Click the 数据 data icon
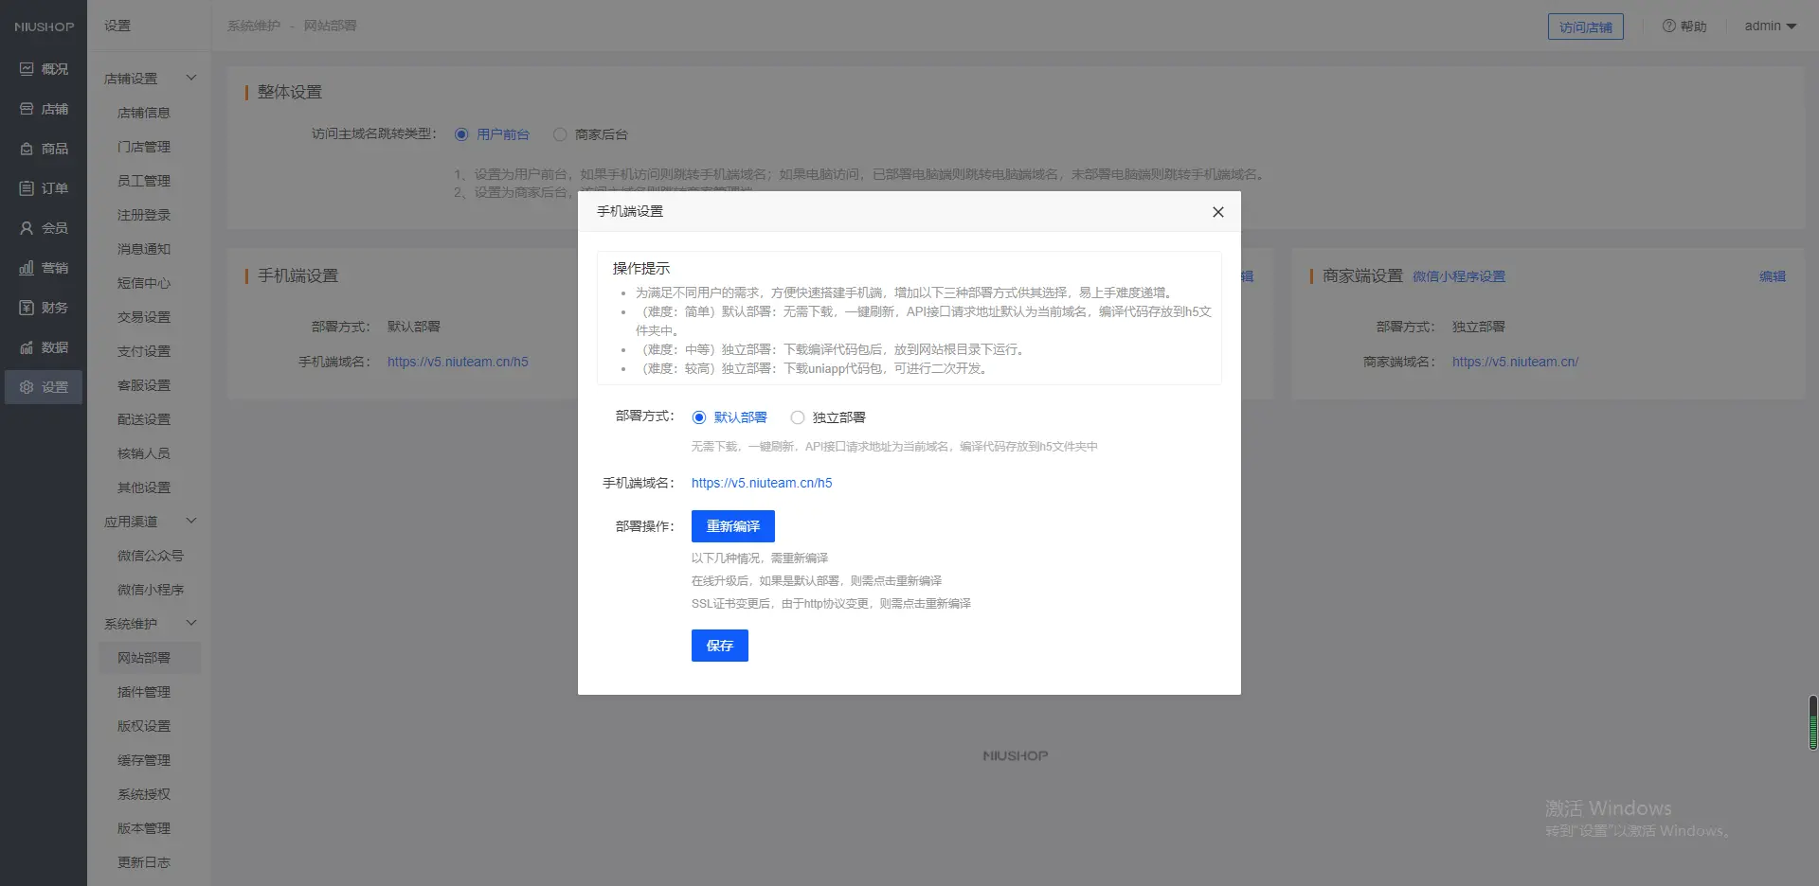Screen dimensions: 1819x886 click(x=27, y=347)
